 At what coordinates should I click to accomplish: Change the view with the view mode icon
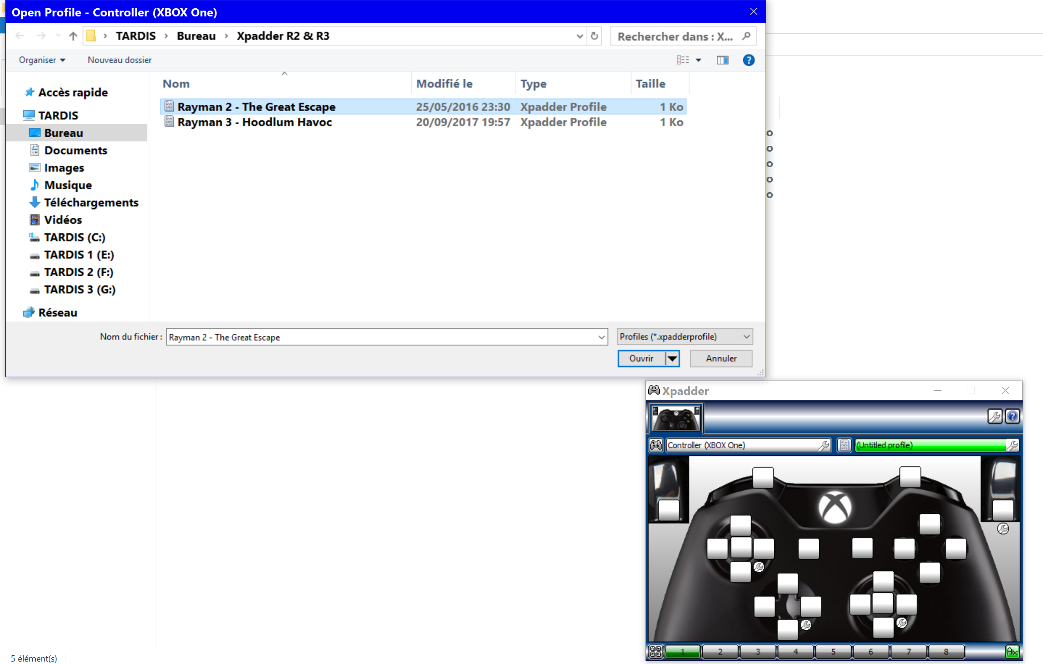683,60
